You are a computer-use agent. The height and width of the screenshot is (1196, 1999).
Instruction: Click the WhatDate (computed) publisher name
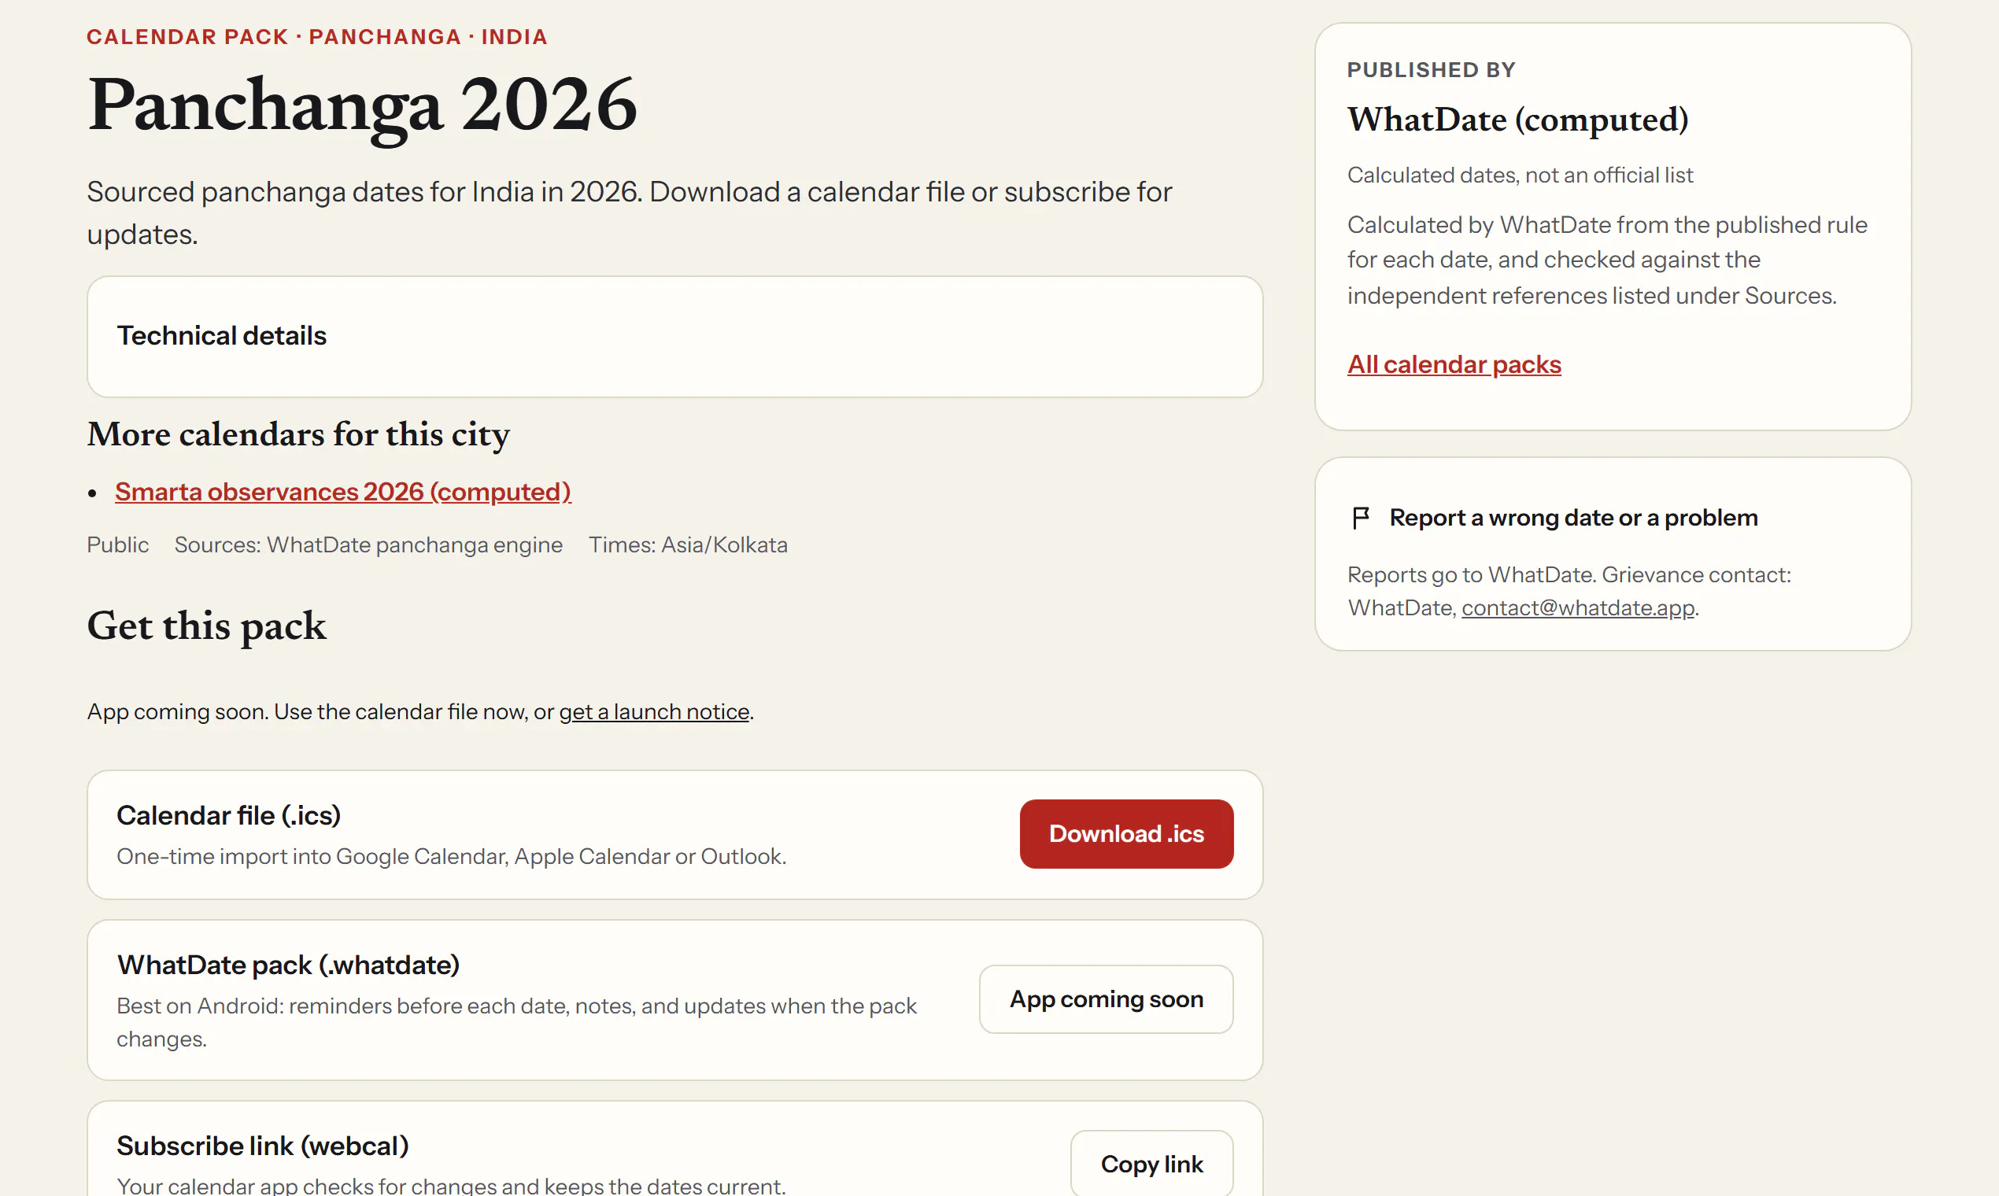(1517, 120)
